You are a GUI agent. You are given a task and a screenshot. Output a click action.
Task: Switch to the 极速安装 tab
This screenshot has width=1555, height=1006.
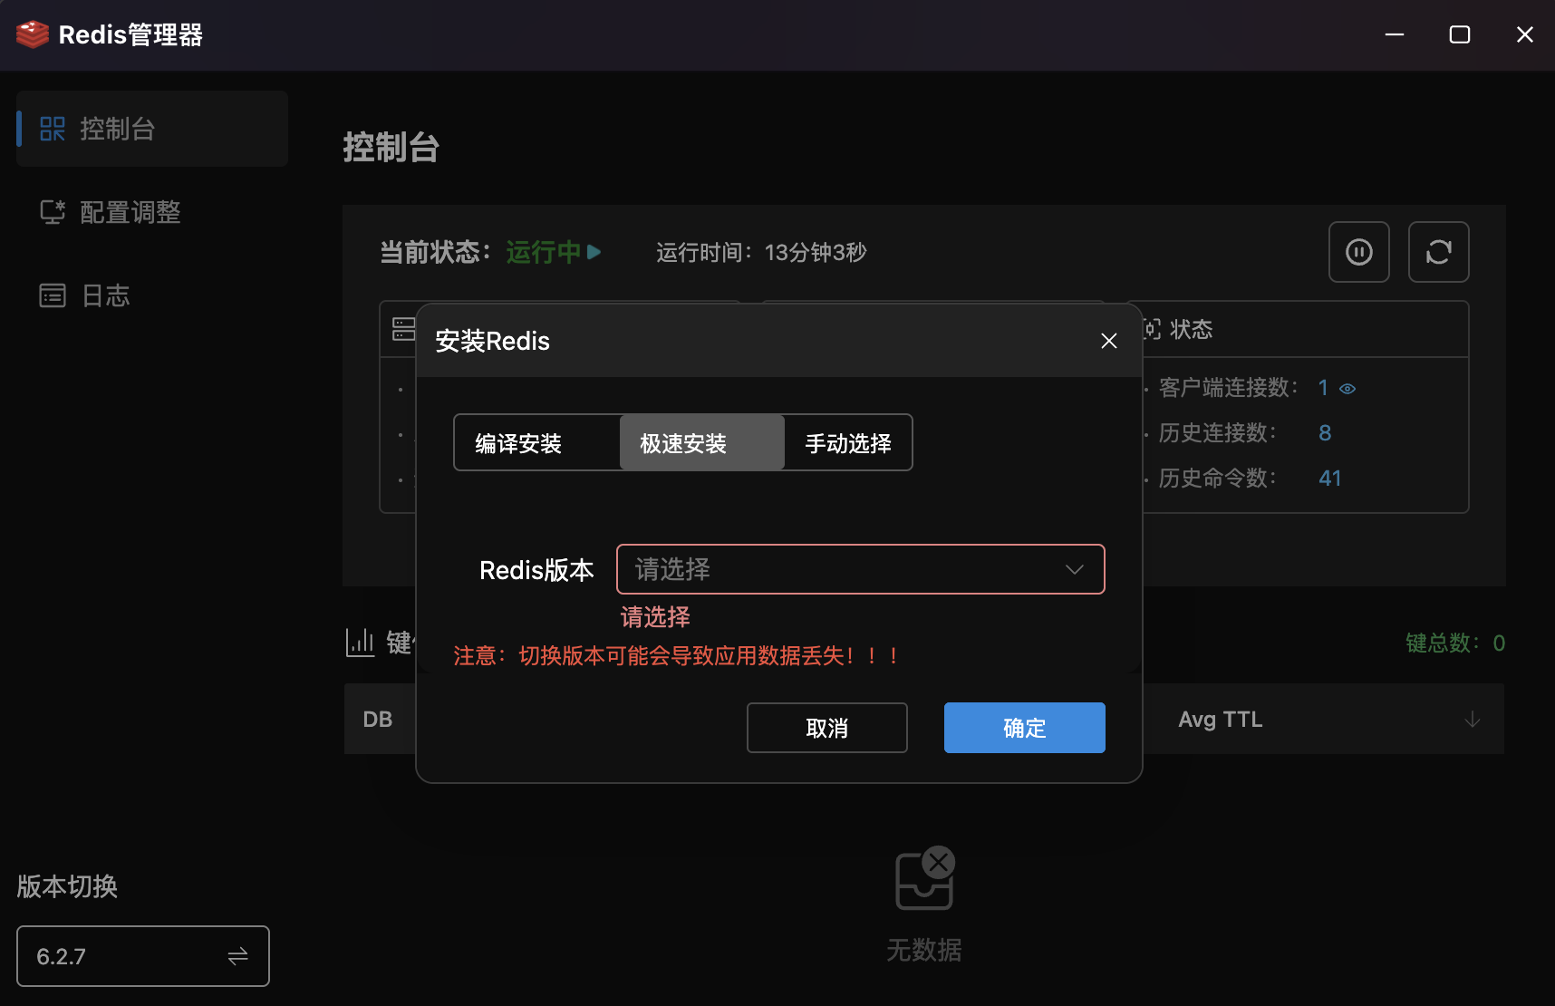click(702, 443)
